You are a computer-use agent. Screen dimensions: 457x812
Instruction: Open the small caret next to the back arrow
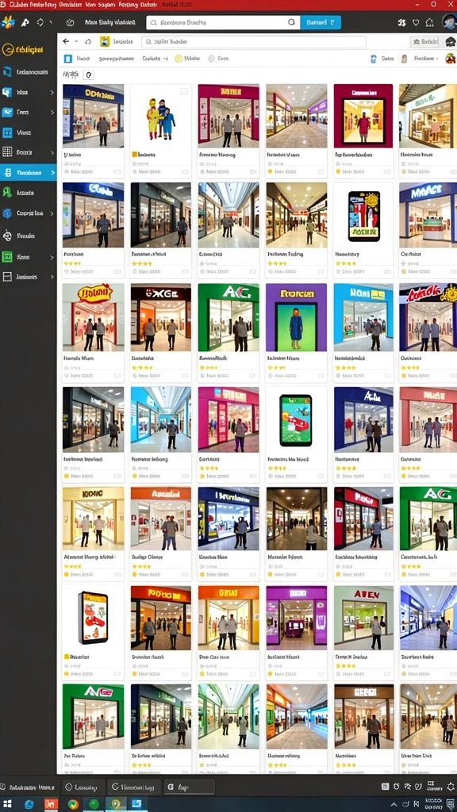[77, 41]
